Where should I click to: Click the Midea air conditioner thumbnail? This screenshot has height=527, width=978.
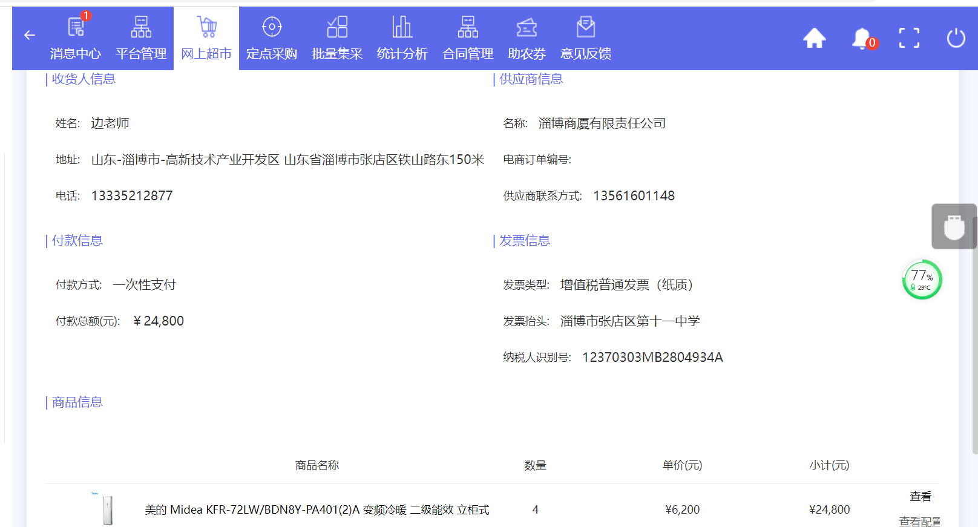pos(107,509)
